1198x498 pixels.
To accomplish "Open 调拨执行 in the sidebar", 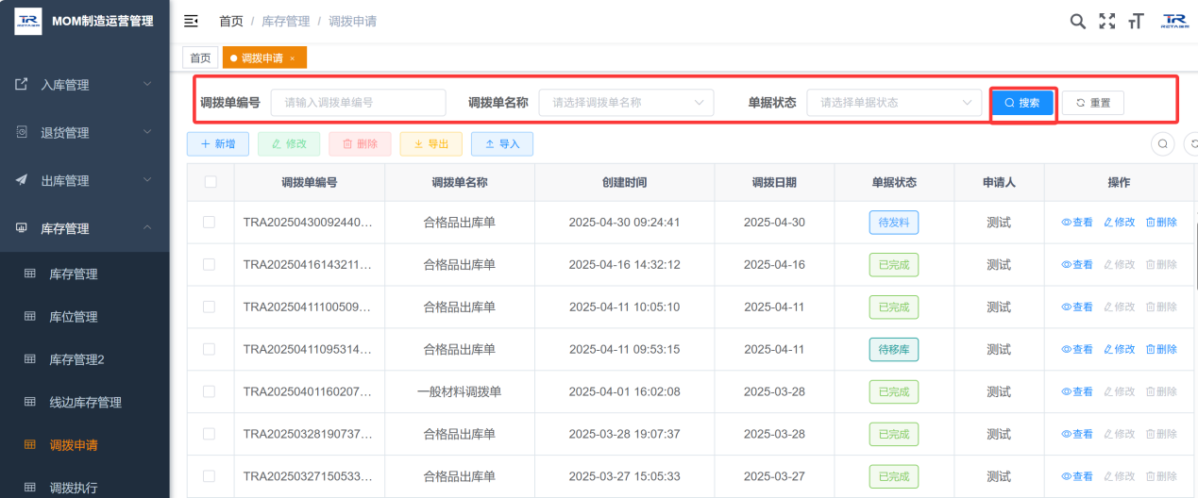I will point(85,488).
